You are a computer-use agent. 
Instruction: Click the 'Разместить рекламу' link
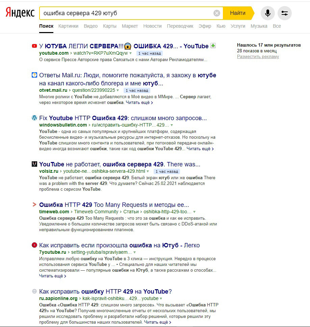[258, 56]
